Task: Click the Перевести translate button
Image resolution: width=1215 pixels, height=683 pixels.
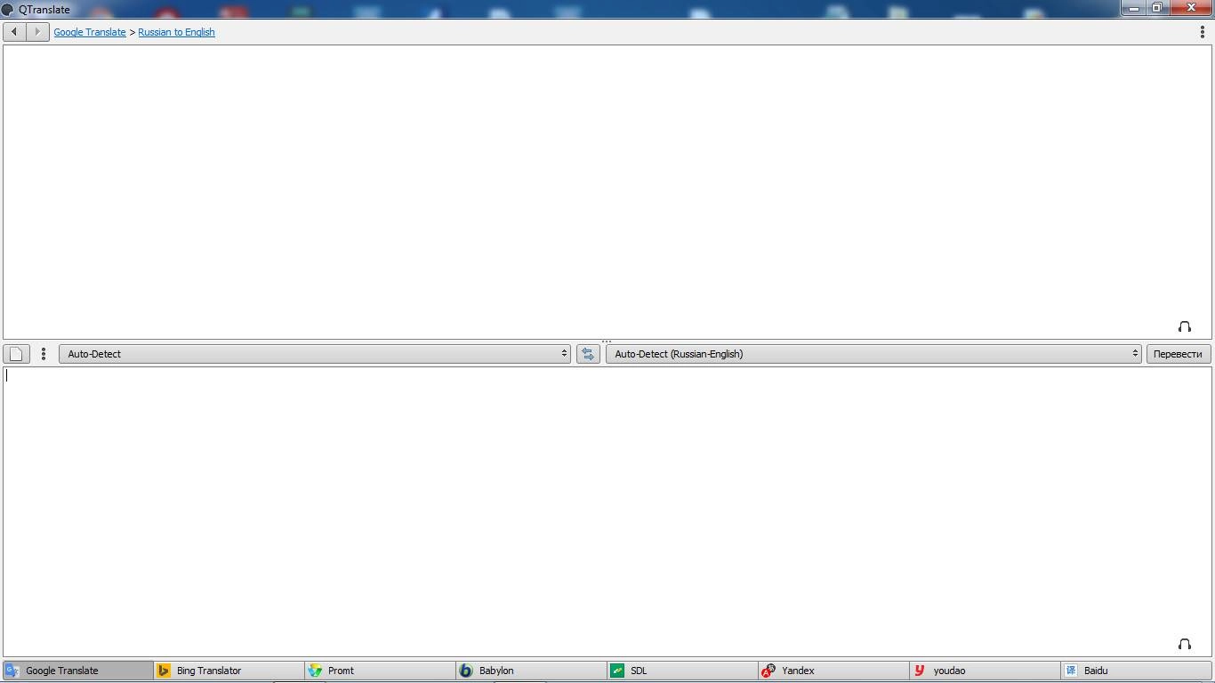Action: (x=1178, y=354)
